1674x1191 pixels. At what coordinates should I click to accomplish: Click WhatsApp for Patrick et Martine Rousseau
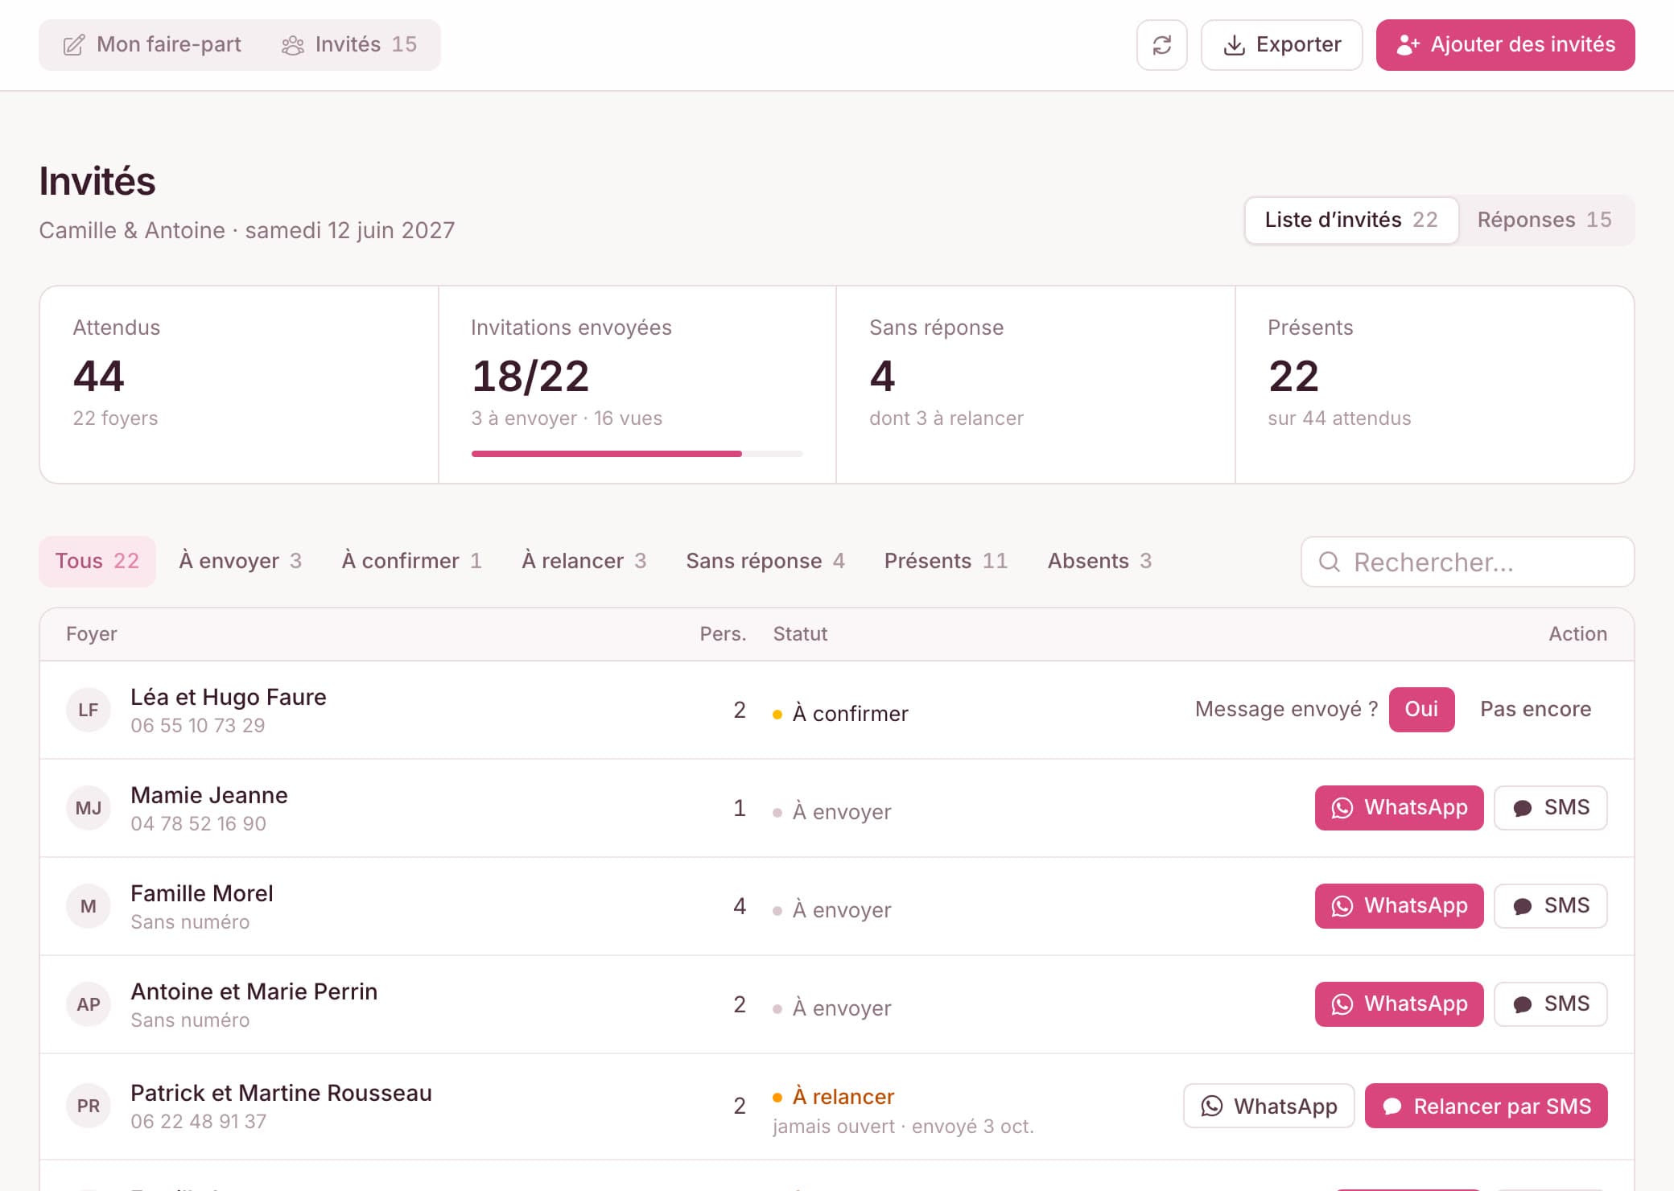click(1268, 1106)
